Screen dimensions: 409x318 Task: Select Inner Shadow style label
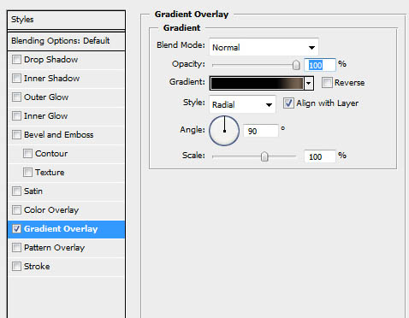pyautogui.click(x=52, y=79)
